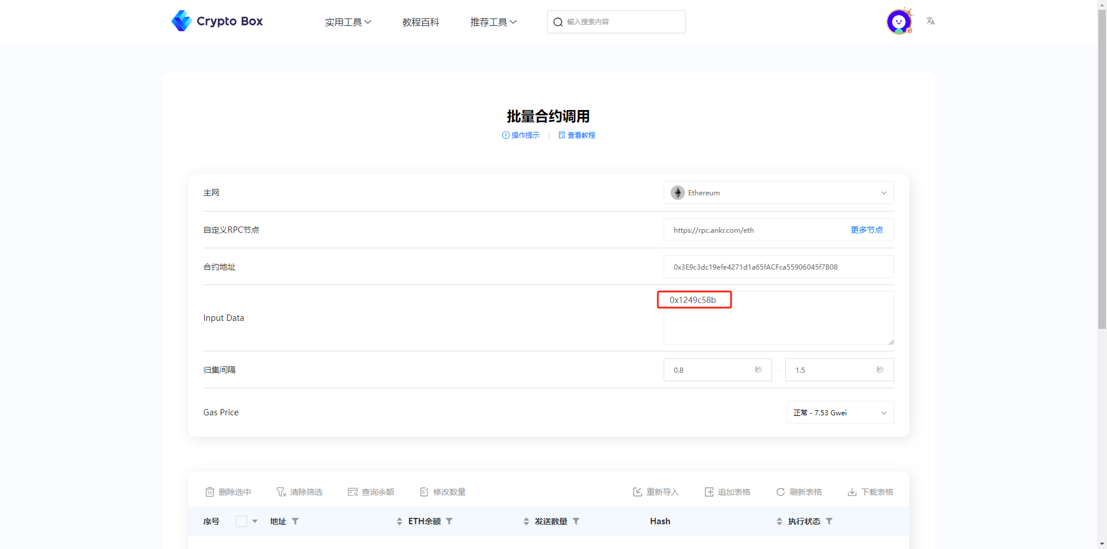Click the filter icon next to 地址
The width and height of the screenshot is (1107, 549).
pyautogui.click(x=295, y=521)
